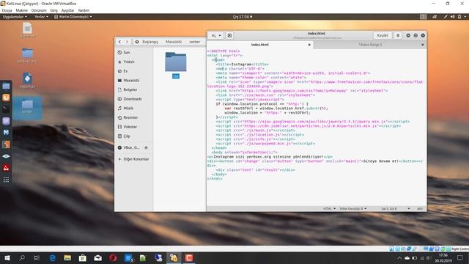Select the text document icon at top of desktop
Screen dimensions: 469x264
(27, 30)
